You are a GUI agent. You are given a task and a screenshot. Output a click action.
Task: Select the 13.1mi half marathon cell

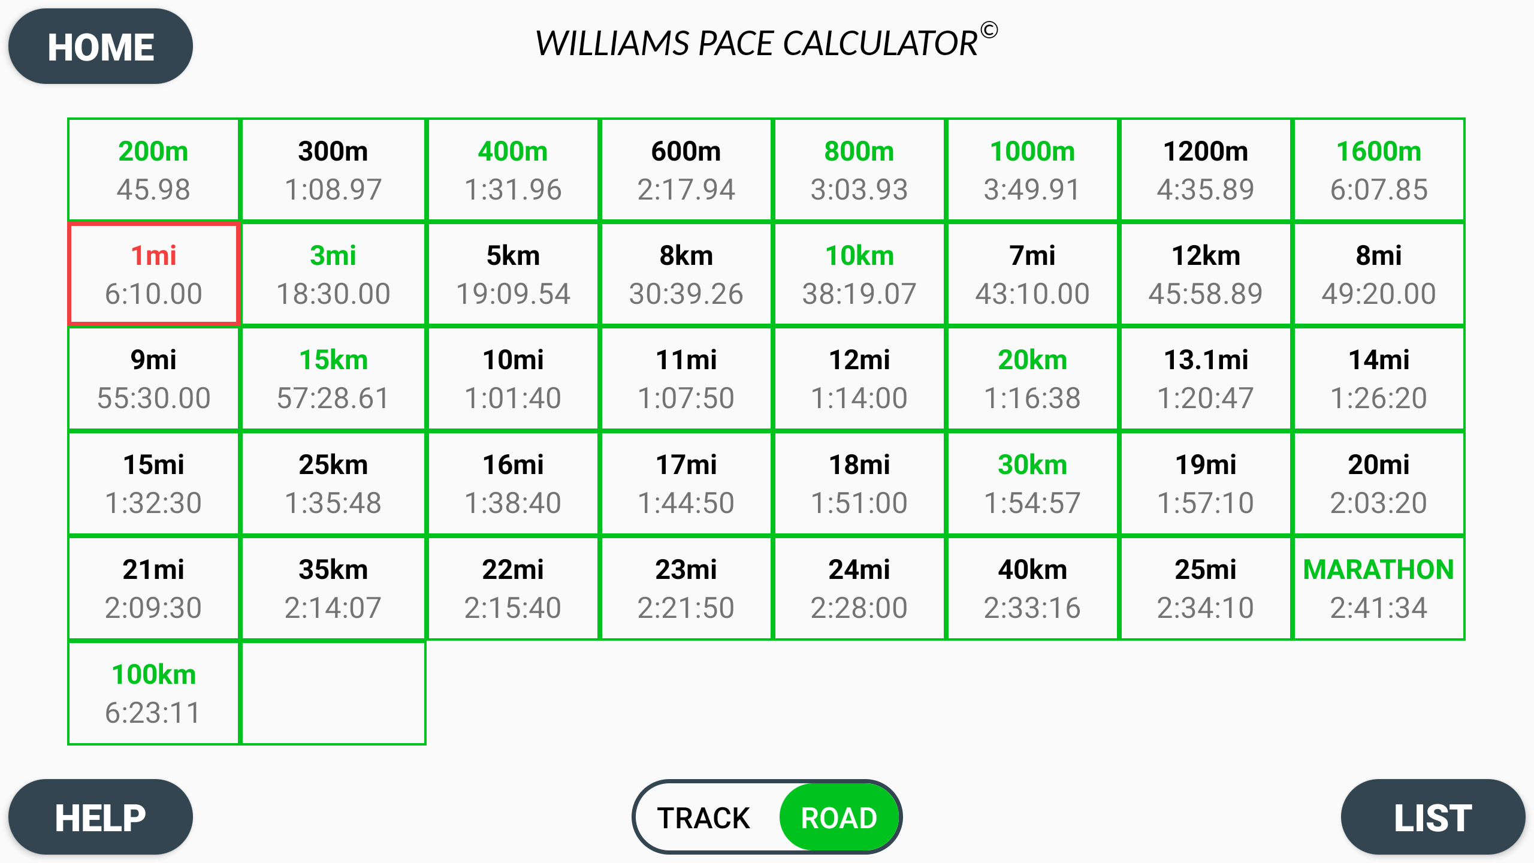[x=1206, y=378]
